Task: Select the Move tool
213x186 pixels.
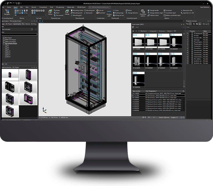Action: pos(57,13)
